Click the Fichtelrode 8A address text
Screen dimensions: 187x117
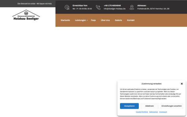(x=153, y=9)
